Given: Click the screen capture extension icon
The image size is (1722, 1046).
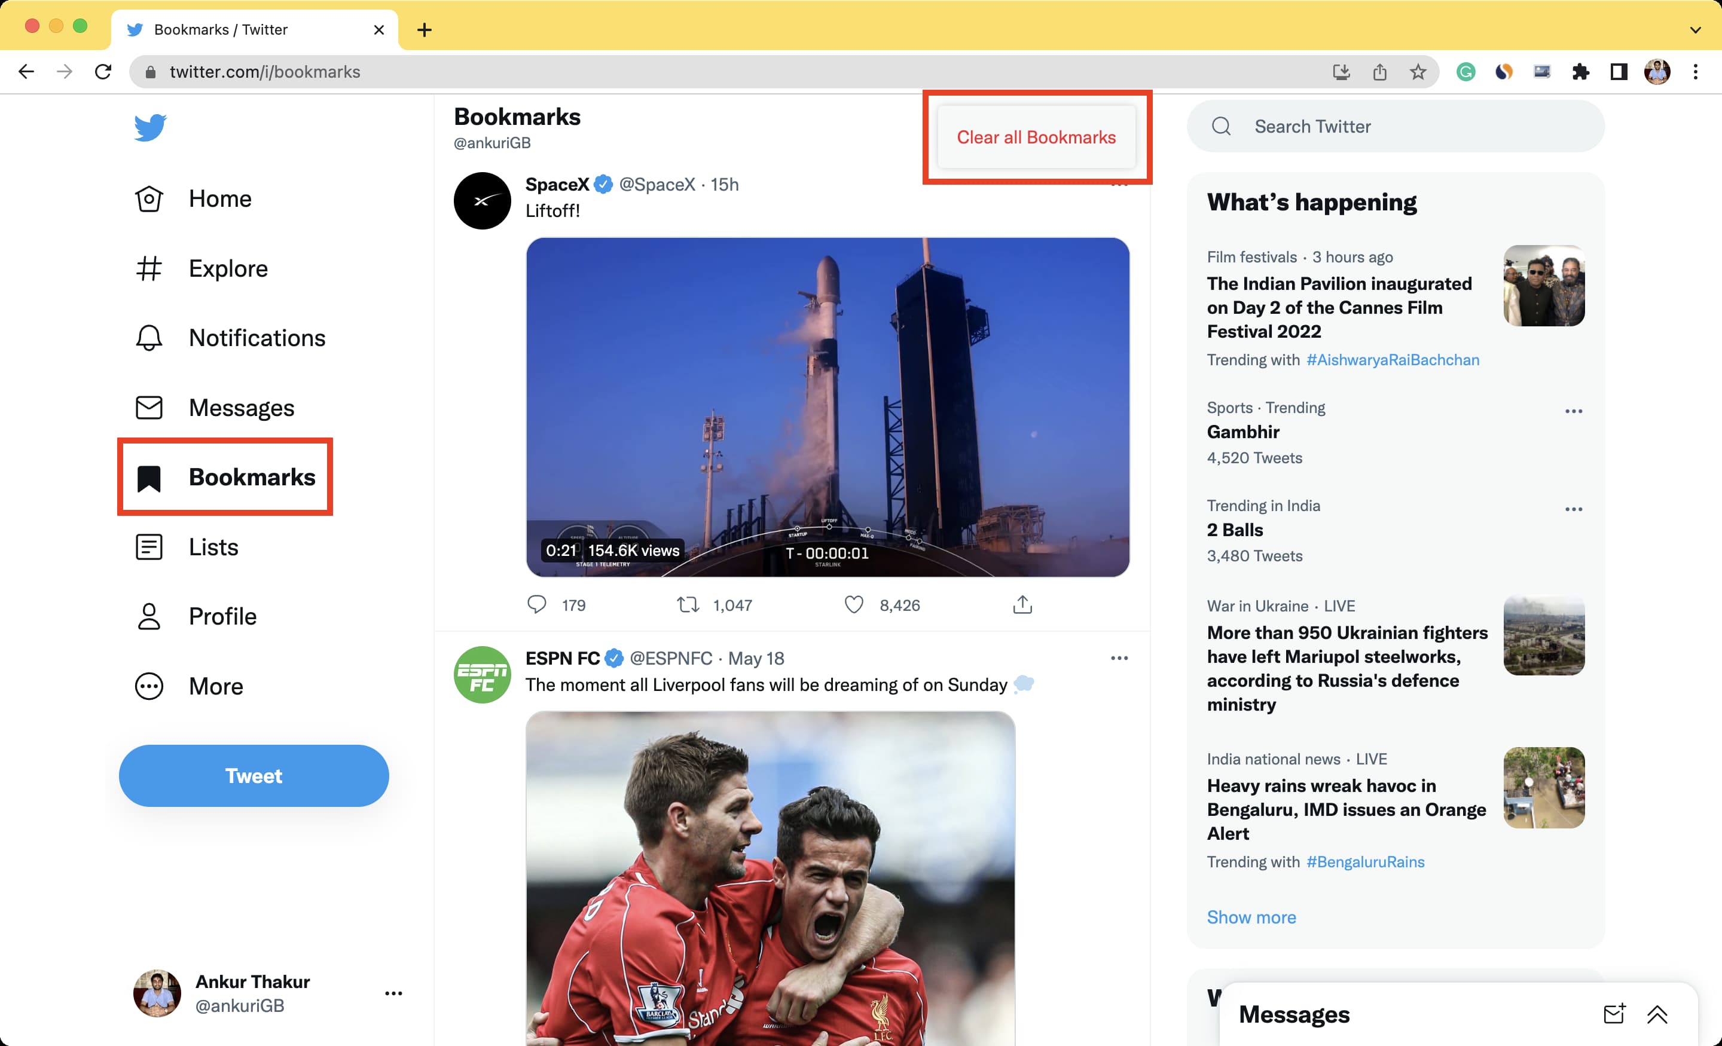Looking at the screenshot, I should [1541, 72].
